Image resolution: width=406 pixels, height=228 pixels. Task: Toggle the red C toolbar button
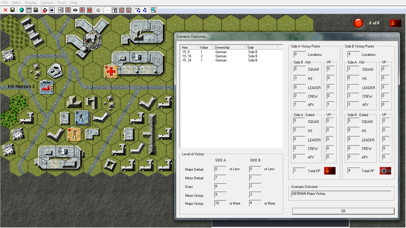pyautogui.click(x=122, y=10)
